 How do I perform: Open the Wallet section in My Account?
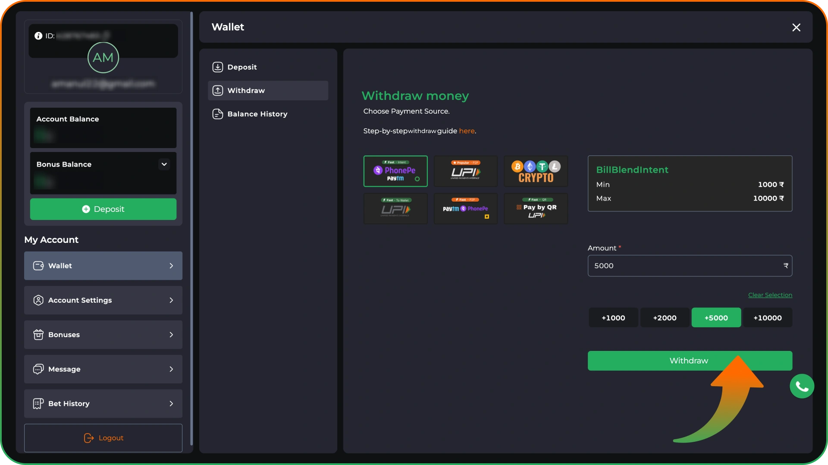point(103,266)
